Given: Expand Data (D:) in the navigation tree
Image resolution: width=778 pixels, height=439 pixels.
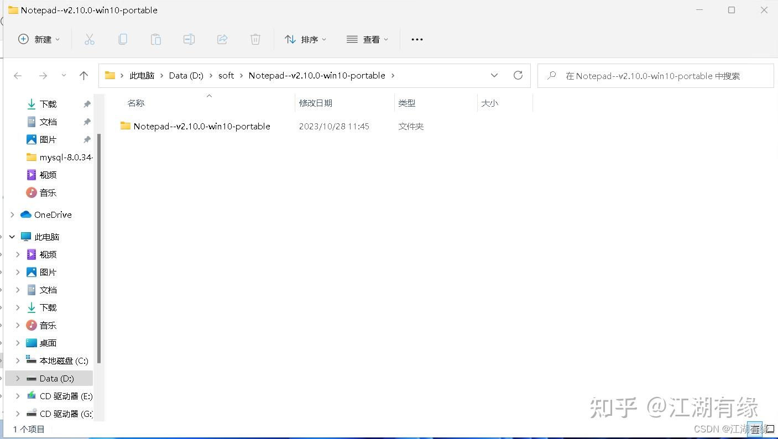Looking at the screenshot, I should pyautogui.click(x=18, y=378).
